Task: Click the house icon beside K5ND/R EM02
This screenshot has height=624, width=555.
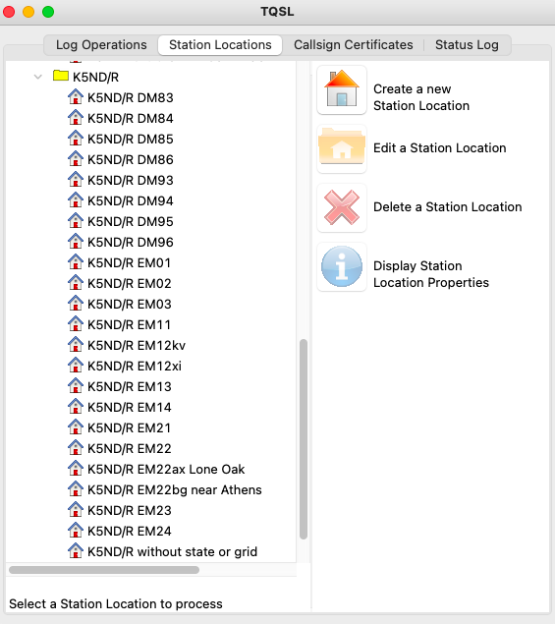Action: pyautogui.click(x=76, y=284)
